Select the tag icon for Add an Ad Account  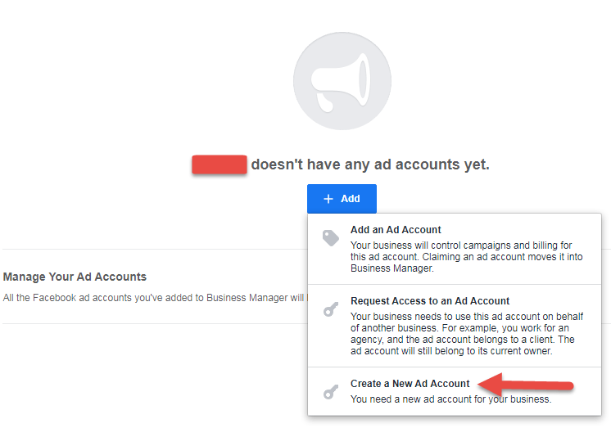tap(330, 238)
